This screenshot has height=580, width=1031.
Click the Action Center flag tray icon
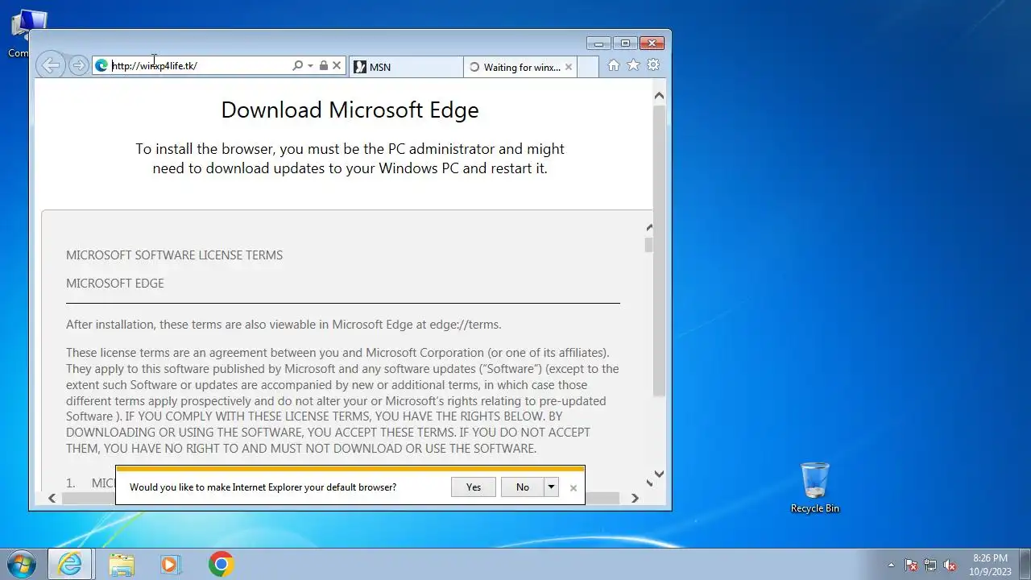tap(911, 565)
